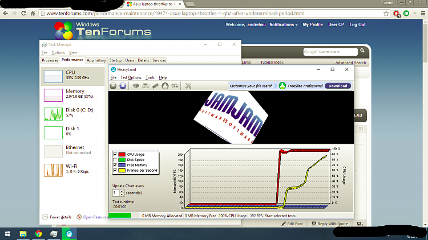Open the Notifications dropdown
Viewport: 428px width, 240px height.
point(283,24)
